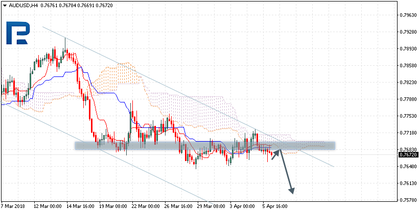419x212 pixels.
Task: Expand the AUDUSD,H4 chart title arrow
Action: coord(5,5)
